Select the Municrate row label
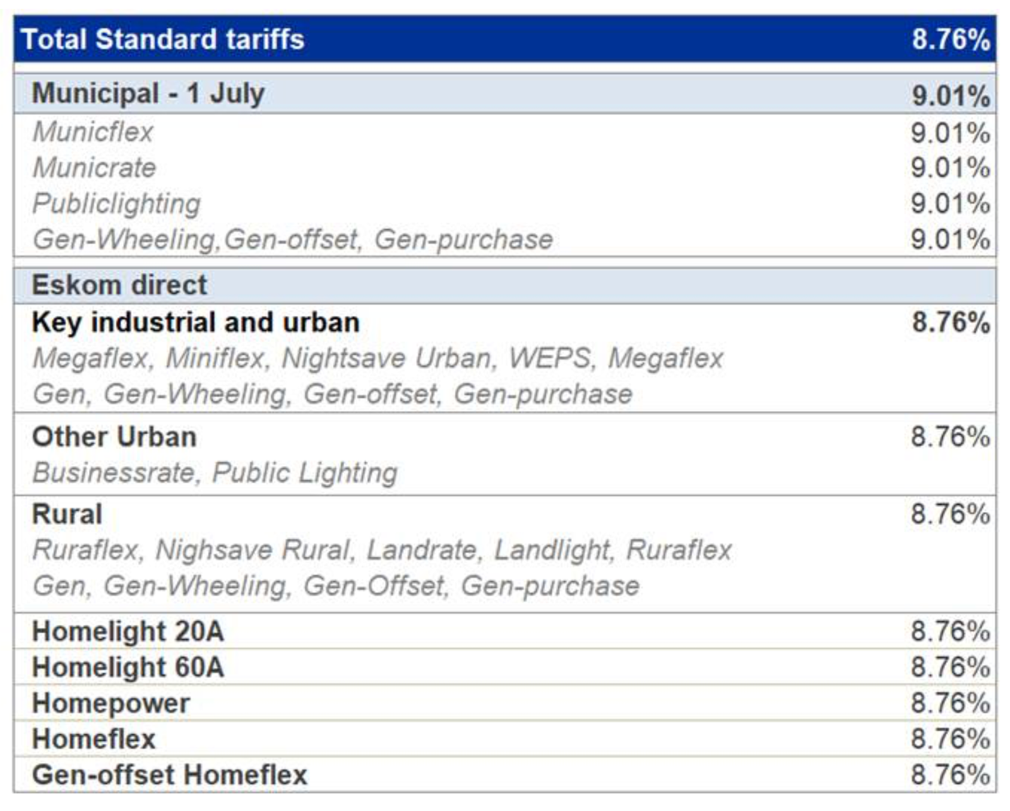 coord(94,168)
